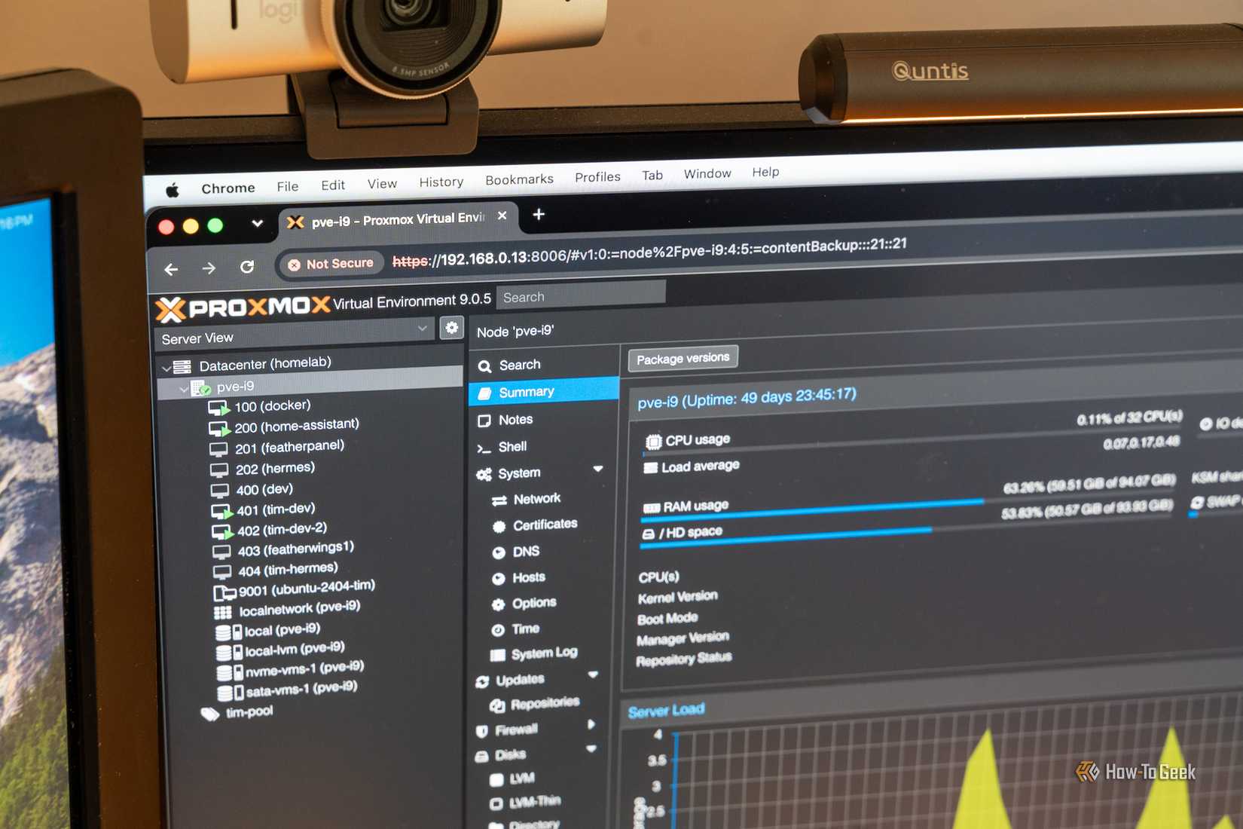Collapse the System submenu arrow
Image resolution: width=1243 pixels, height=829 pixels.
pos(598,470)
